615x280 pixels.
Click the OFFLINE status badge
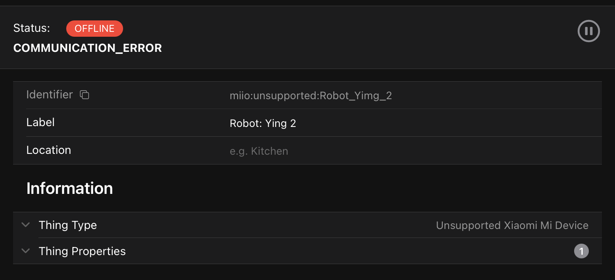(94, 29)
